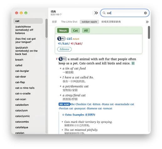
Task: Minimize window with yellow button
Action: click(21, 13)
